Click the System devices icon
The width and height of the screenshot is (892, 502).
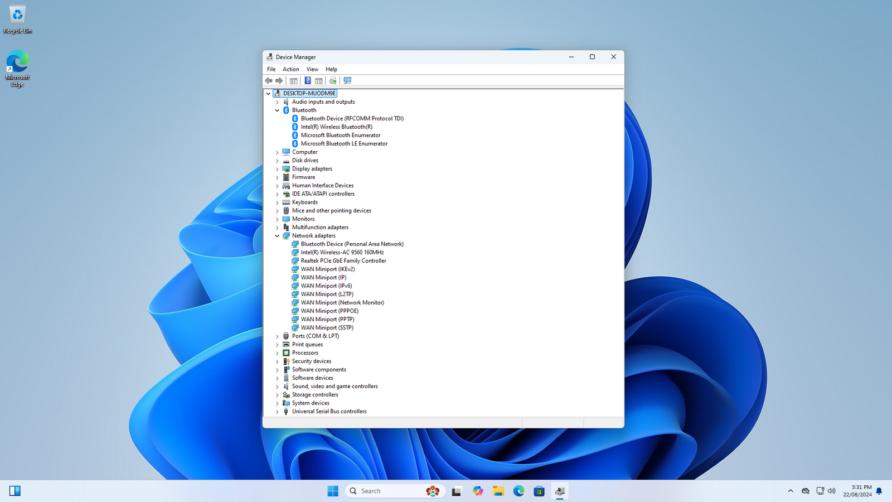pos(286,403)
